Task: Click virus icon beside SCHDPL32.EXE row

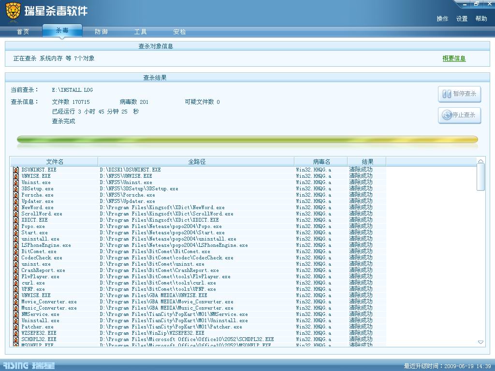Action: (16, 340)
